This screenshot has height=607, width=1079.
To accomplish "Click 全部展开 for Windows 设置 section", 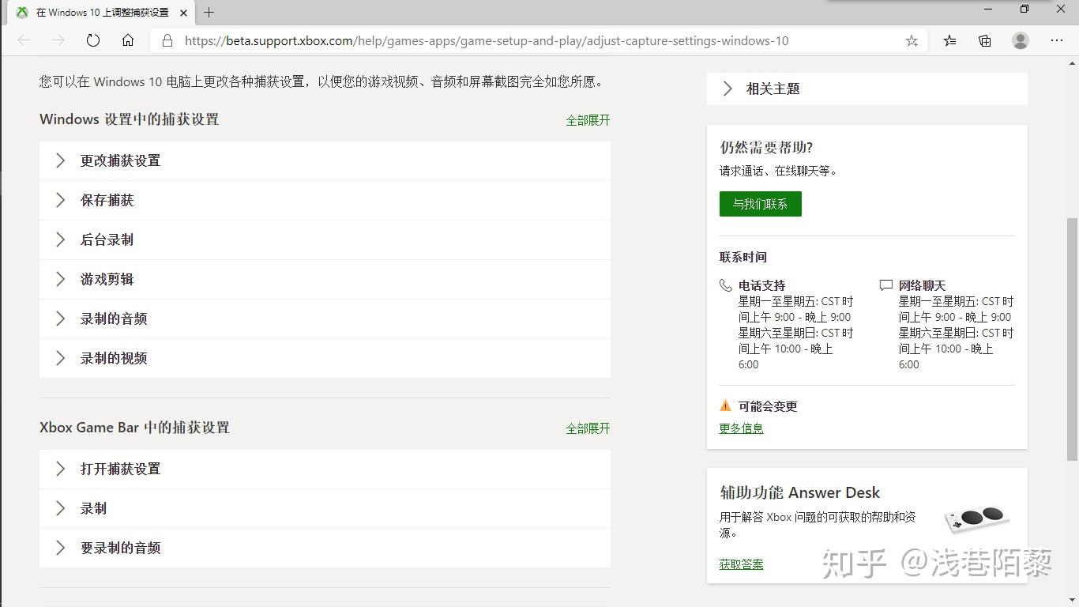I will [588, 120].
